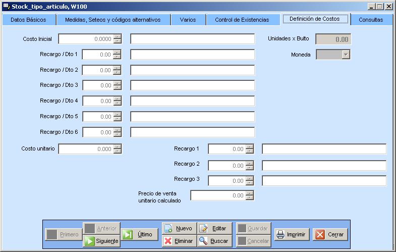Click the Costo unitario numeric field

[86, 149]
